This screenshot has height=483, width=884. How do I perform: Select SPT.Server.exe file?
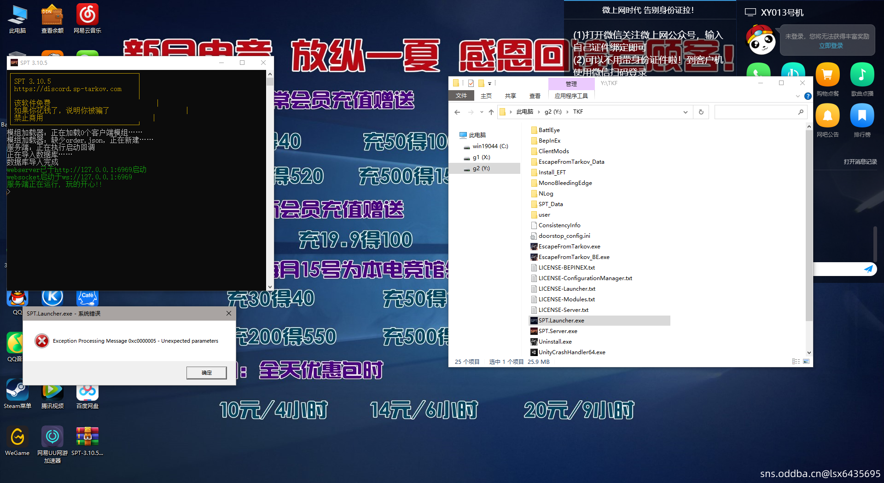tap(558, 331)
